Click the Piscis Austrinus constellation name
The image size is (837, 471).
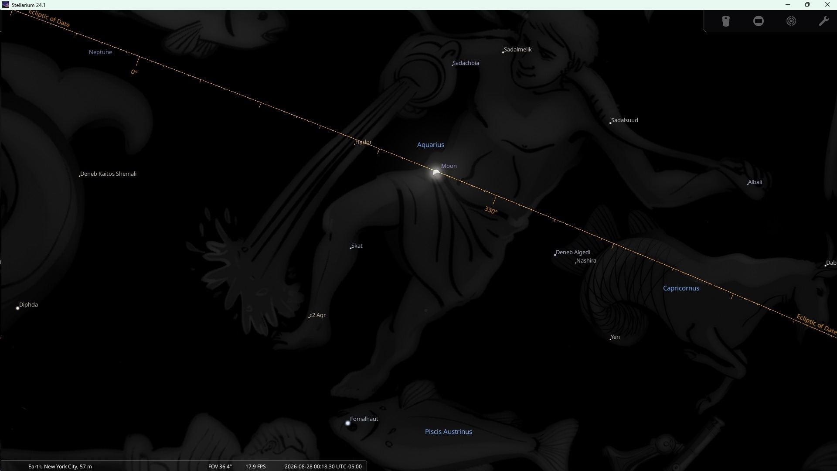[x=449, y=432]
